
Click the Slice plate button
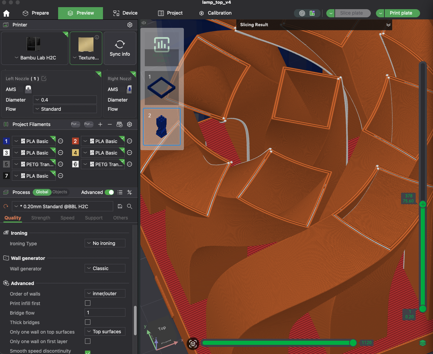point(353,13)
